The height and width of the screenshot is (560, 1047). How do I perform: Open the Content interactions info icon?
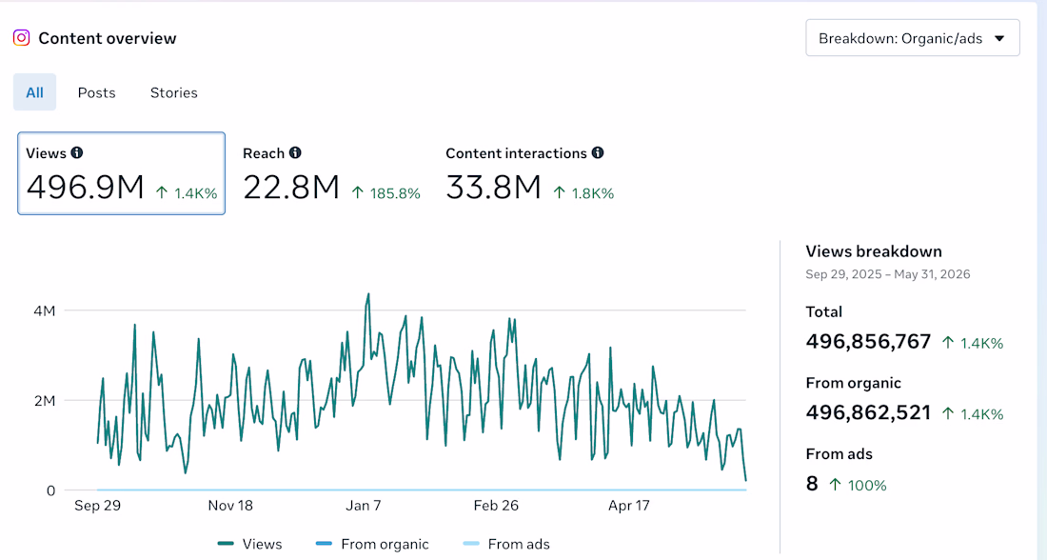tap(598, 153)
